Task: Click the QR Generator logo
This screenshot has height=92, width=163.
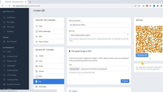Action: pyautogui.click(x=8, y=11)
